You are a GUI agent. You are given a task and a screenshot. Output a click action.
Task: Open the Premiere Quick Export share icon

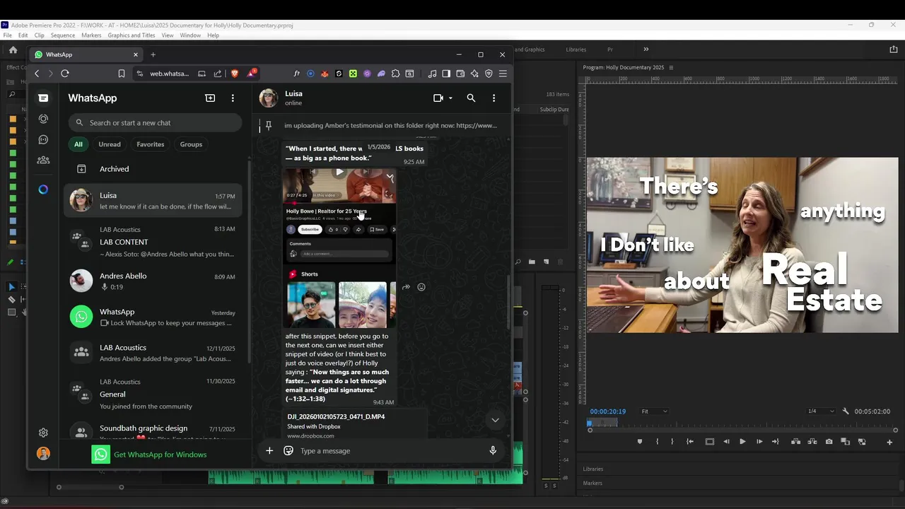(893, 49)
